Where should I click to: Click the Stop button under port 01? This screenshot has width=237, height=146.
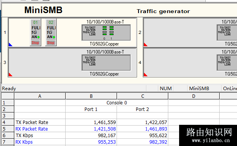coord(36,43)
